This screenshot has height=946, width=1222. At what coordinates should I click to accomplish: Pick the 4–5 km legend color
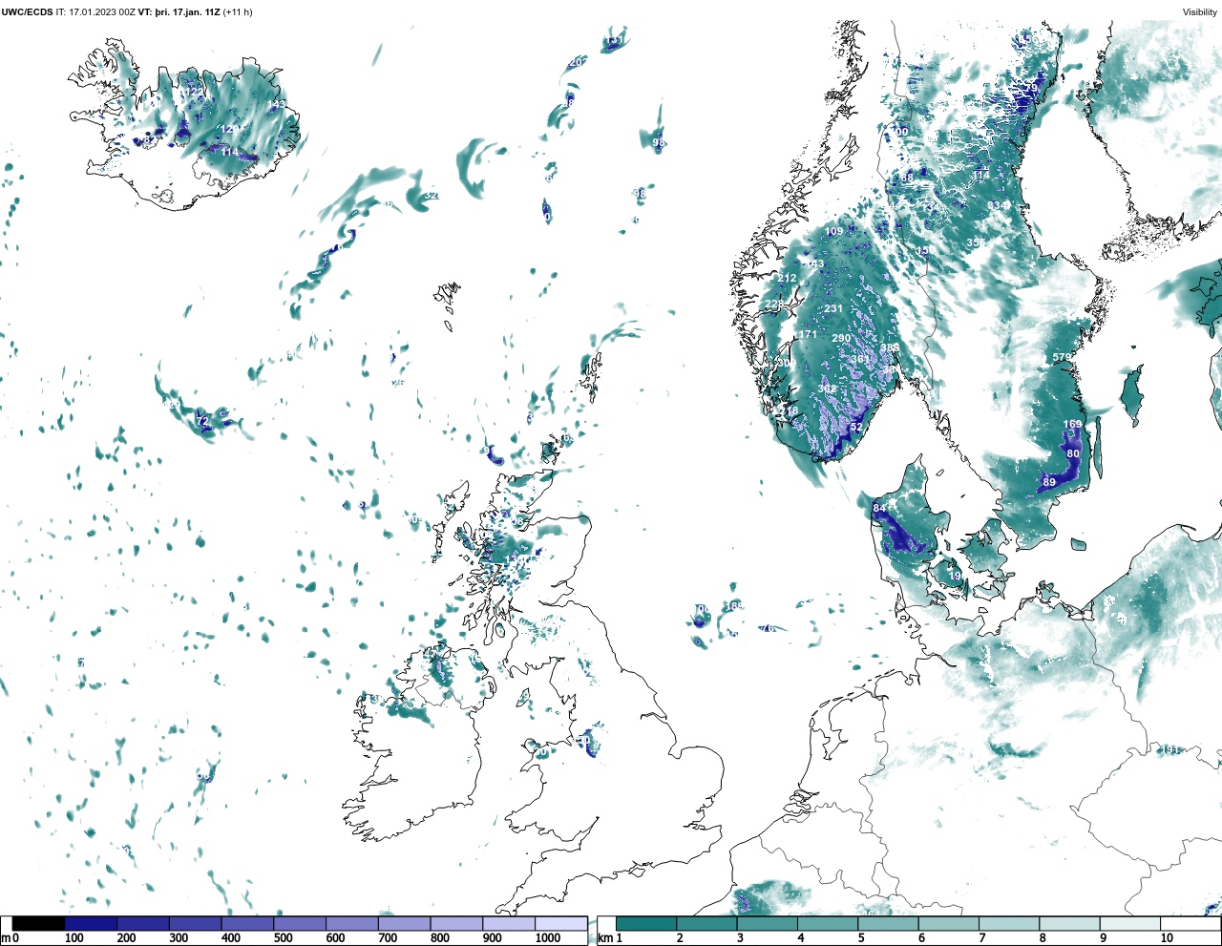[828, 923]
